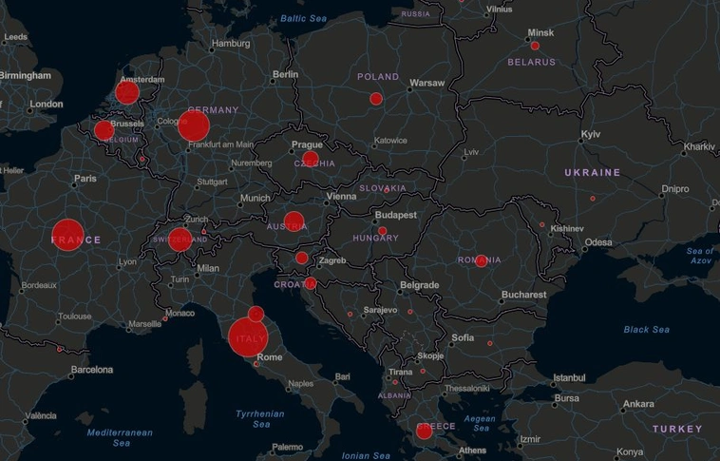This screenshot has height=461, width=720.
Task: Click the Warsaw city label
Action: click(x=427, y=83)
